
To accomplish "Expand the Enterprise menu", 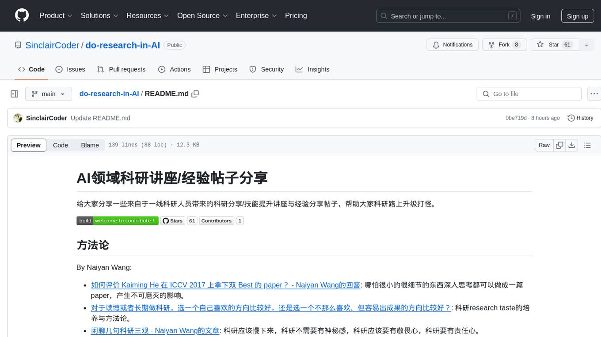I will tap(256, 15).
